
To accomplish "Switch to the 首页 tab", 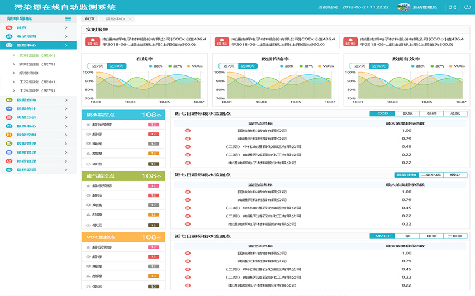I will [x=90, y=19].
